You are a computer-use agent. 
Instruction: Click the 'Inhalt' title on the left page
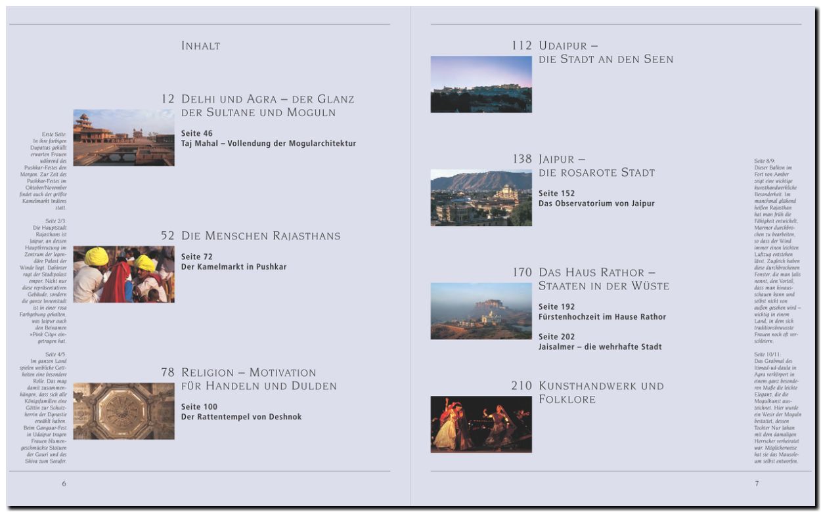[200, 46]
